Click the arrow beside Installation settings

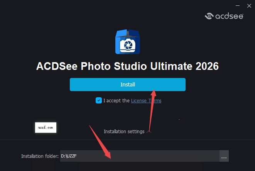pos(149,132)
